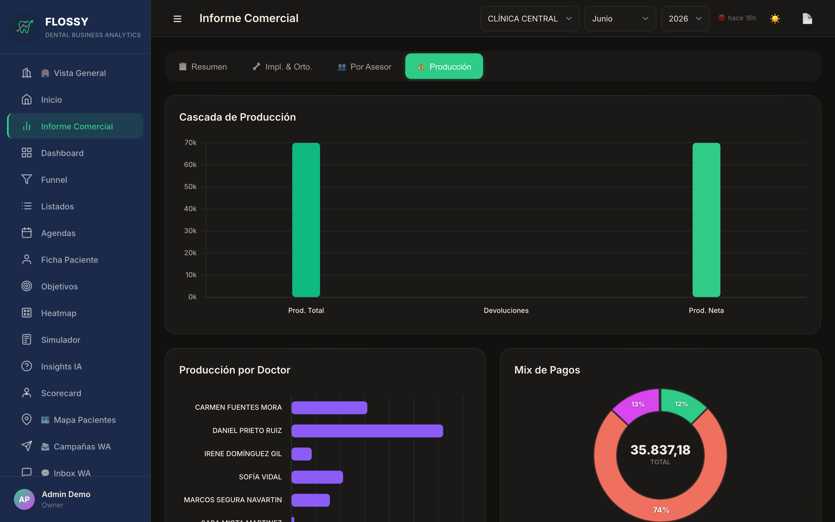The image size is (835, 522).
Task: Navigate to Funnel page
Action: (75, 180)
